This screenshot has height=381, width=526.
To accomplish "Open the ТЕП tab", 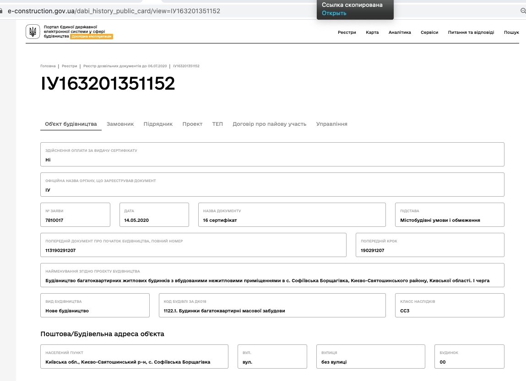I will coord(217,124).
